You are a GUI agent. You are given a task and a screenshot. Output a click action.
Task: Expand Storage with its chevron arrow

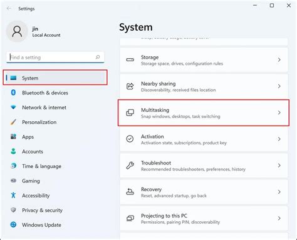[x=279, y=60]
